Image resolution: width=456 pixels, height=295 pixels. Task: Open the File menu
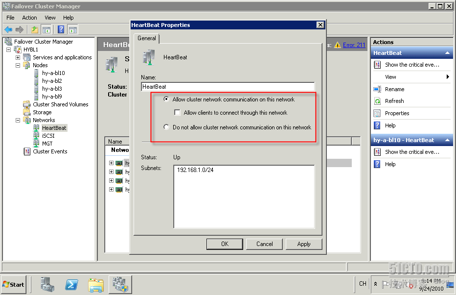point(10,18)
